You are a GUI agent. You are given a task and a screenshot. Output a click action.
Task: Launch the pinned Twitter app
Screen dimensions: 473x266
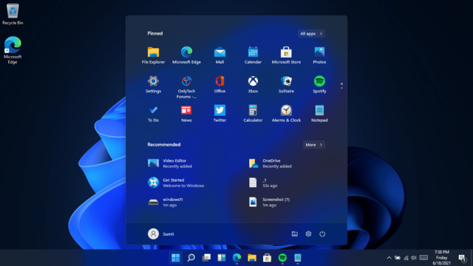tap(220, 114)
